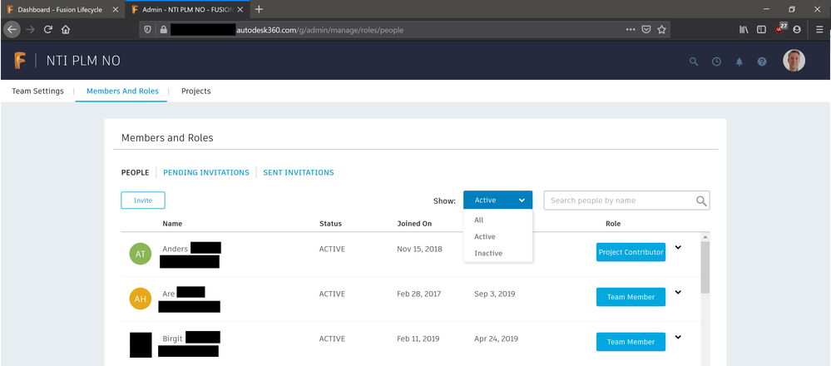Click the Joined On column header
Screen dimensions: 831x366
click(x=414, y=224)
